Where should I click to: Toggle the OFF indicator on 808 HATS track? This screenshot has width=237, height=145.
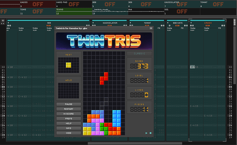(177, 26)
